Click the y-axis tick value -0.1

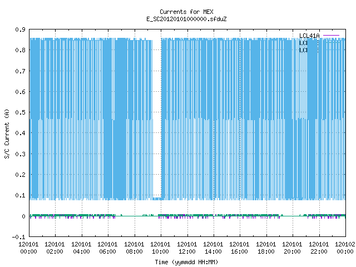[18, 237]
